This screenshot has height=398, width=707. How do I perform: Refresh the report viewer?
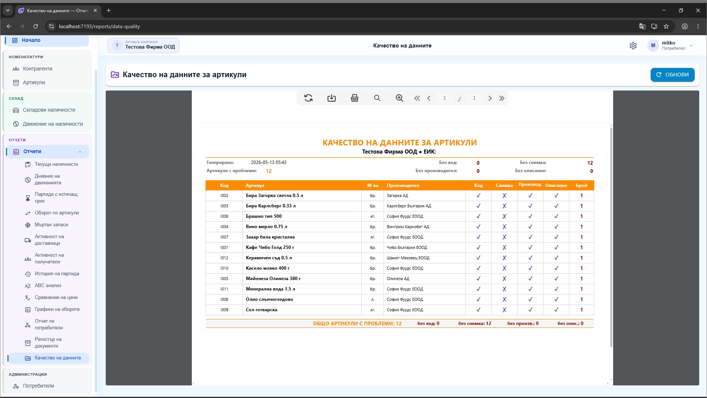308,98
